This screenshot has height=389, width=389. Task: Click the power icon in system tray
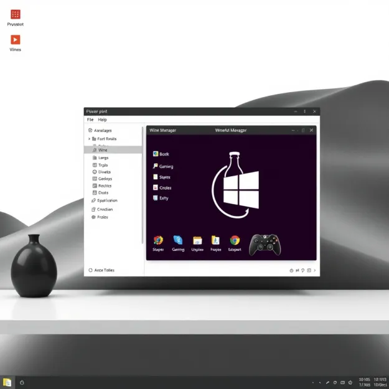point(350,383)
